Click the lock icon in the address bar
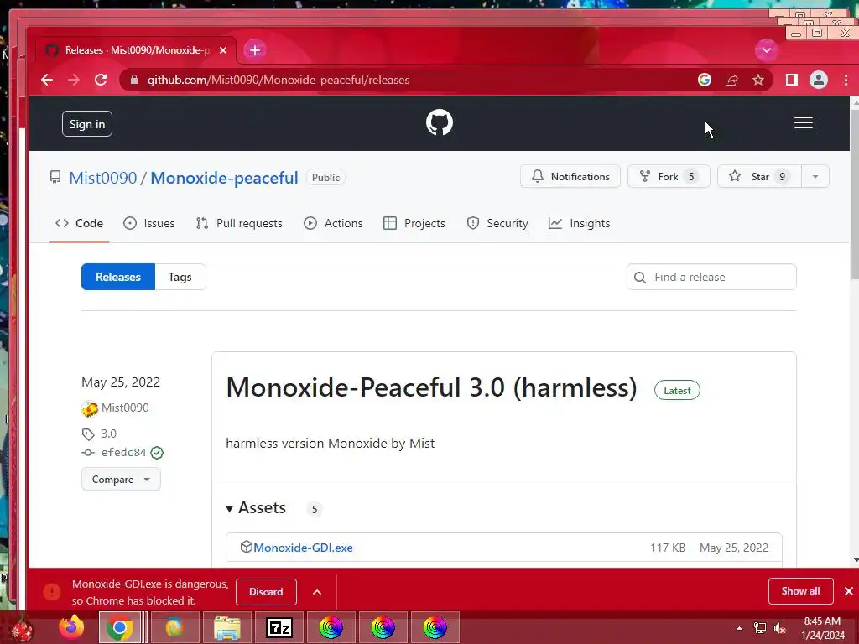This screenshot has width=859, height=644. click(x=133, y=80)
